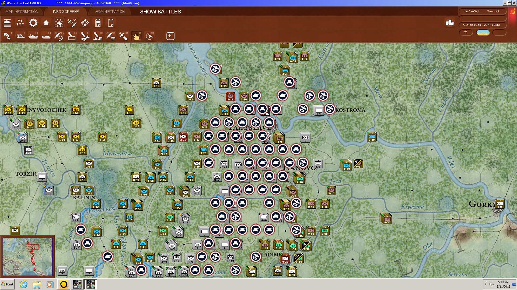Click the blank clipboard icon
517x290 pixels.
[111, 23]
